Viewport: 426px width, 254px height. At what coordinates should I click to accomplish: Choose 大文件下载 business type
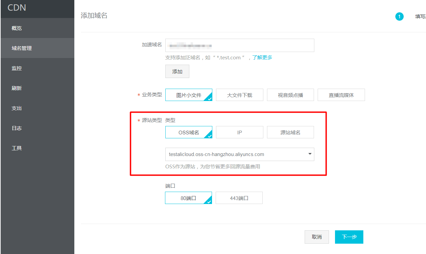(x=239, y=95)
